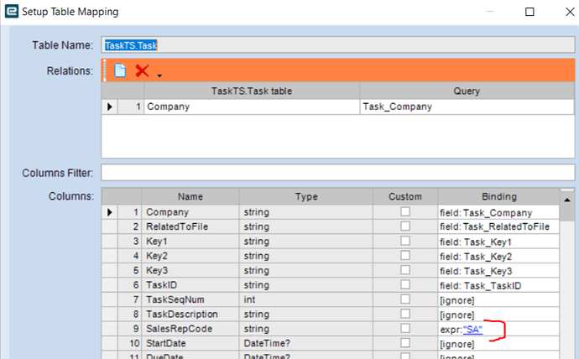
Task: Click the Columns Filter input box
Action: [338, 173]
